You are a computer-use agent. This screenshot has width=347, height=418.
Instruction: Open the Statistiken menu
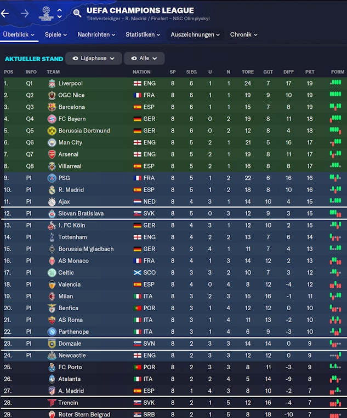point(143,34)
